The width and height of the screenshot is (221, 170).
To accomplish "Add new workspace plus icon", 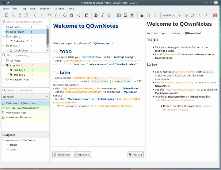I will click(179, 15).
